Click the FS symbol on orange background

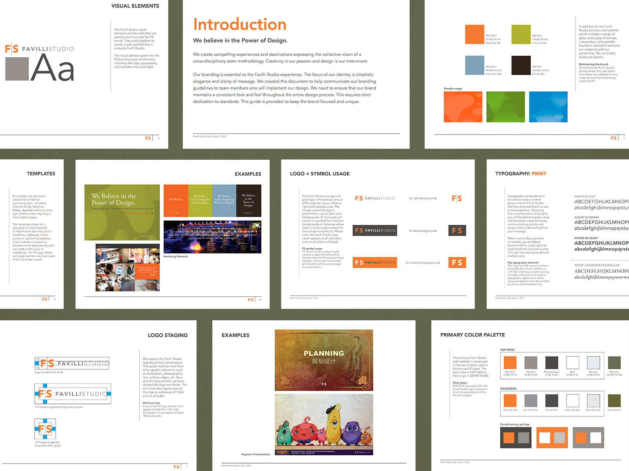(457, 263)
